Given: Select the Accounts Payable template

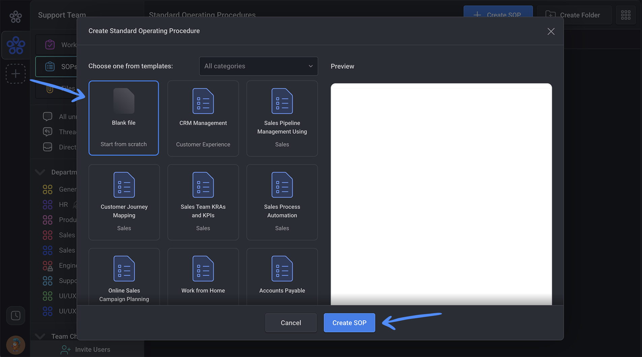Looking at the screenshot, I should 282,277.
